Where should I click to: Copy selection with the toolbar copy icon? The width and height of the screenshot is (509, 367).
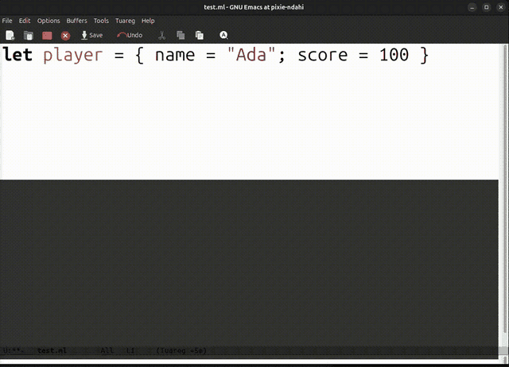pos(181,35)
